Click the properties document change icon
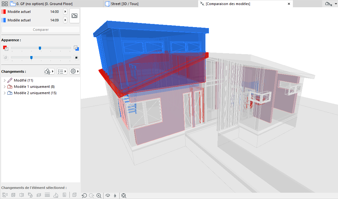 tap(64, 195)
